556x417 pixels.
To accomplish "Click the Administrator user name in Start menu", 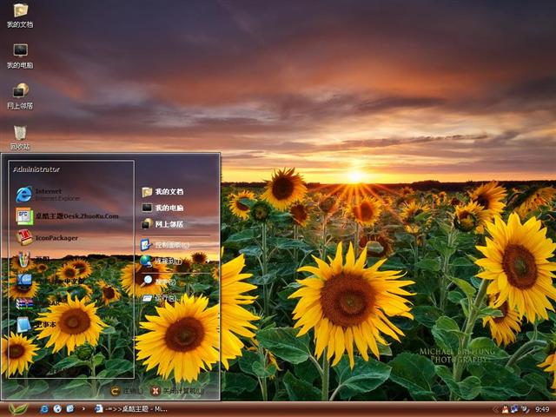I will (x=36, y=169).
